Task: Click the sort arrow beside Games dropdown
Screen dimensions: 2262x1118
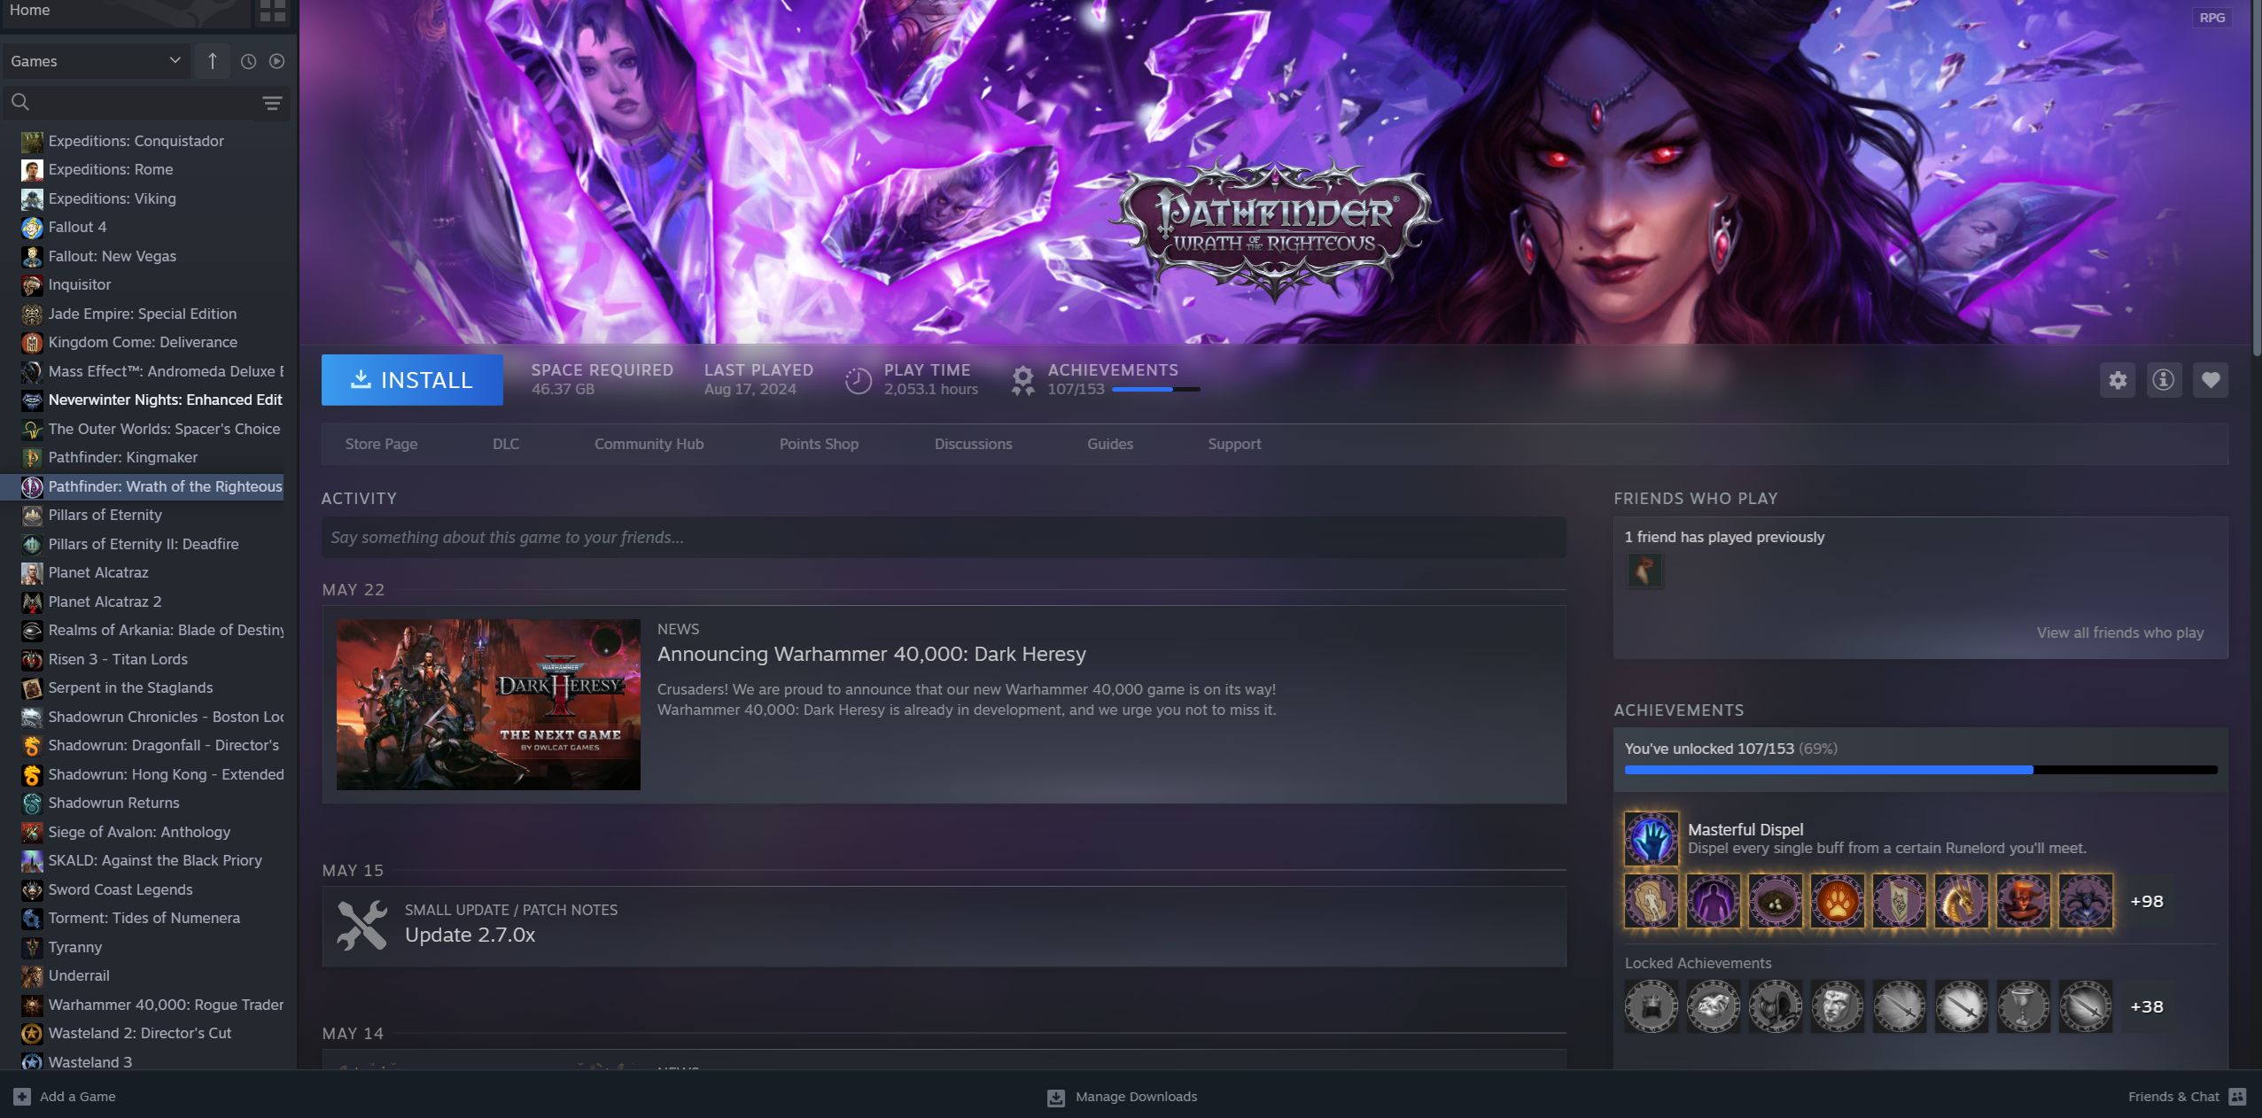Action: click(x=213, y=61)
